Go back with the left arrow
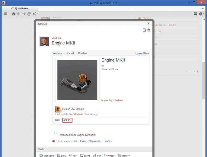207x157 pixels. coord(19,14)
